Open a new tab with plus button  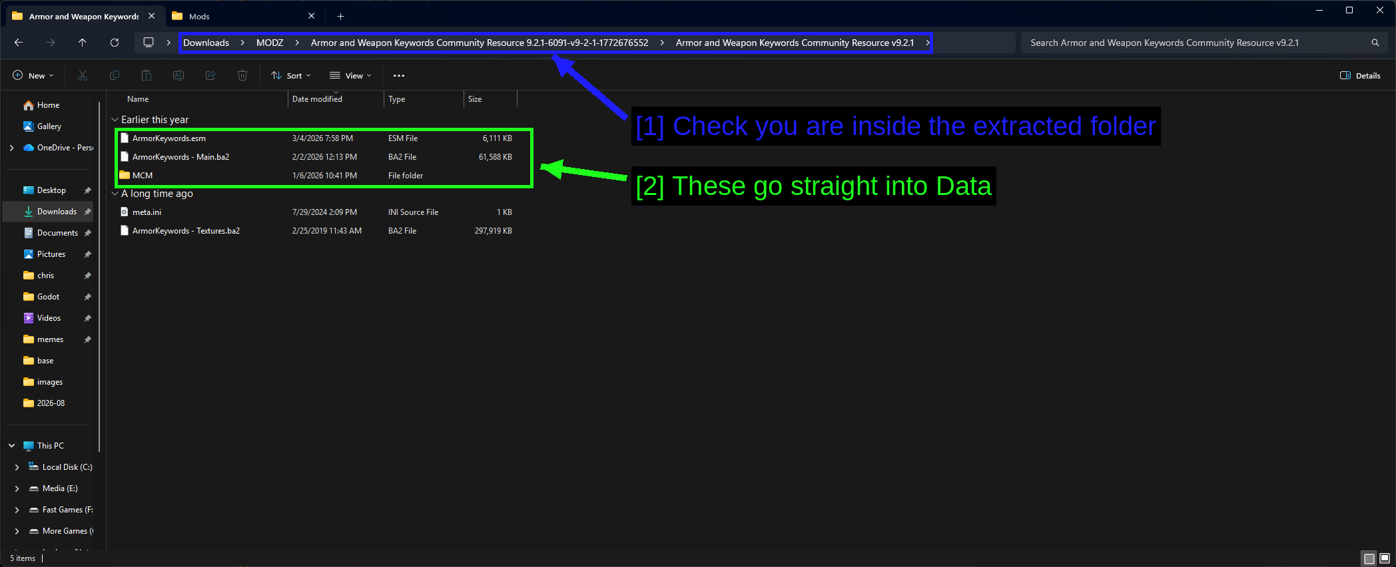click(x=340, y=16)
